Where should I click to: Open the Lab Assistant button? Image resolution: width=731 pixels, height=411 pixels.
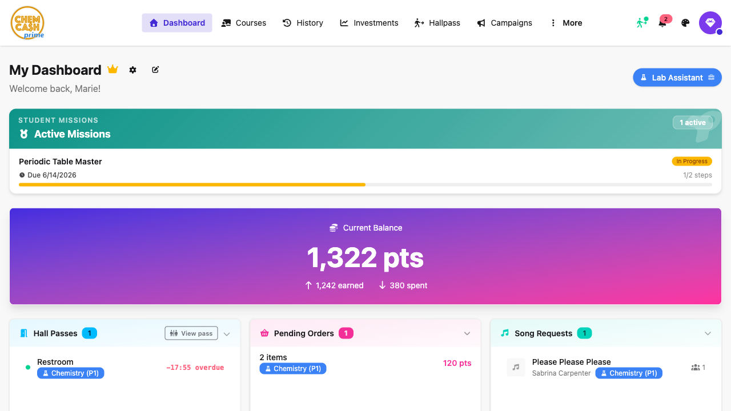677,78
